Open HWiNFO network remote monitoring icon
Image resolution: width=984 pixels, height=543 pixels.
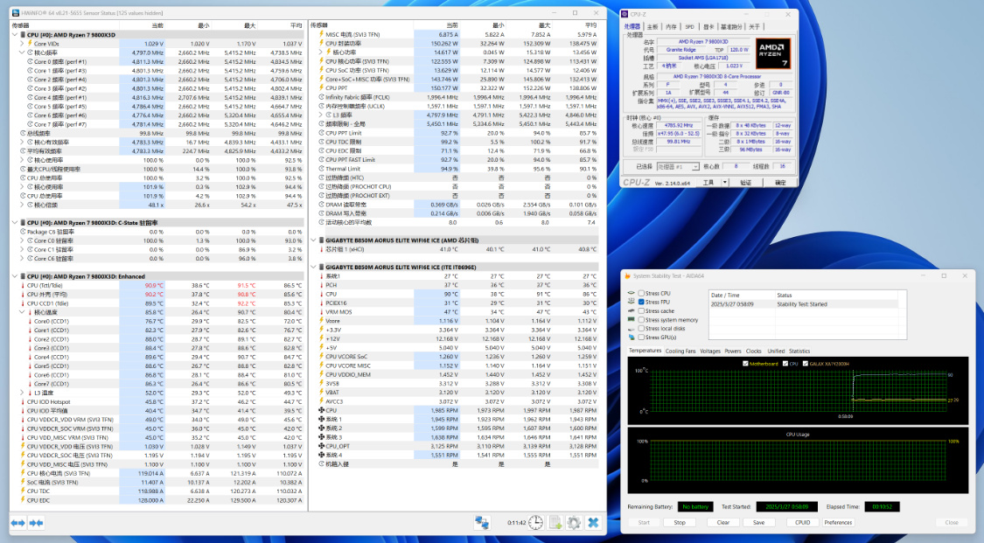[482, 522]
